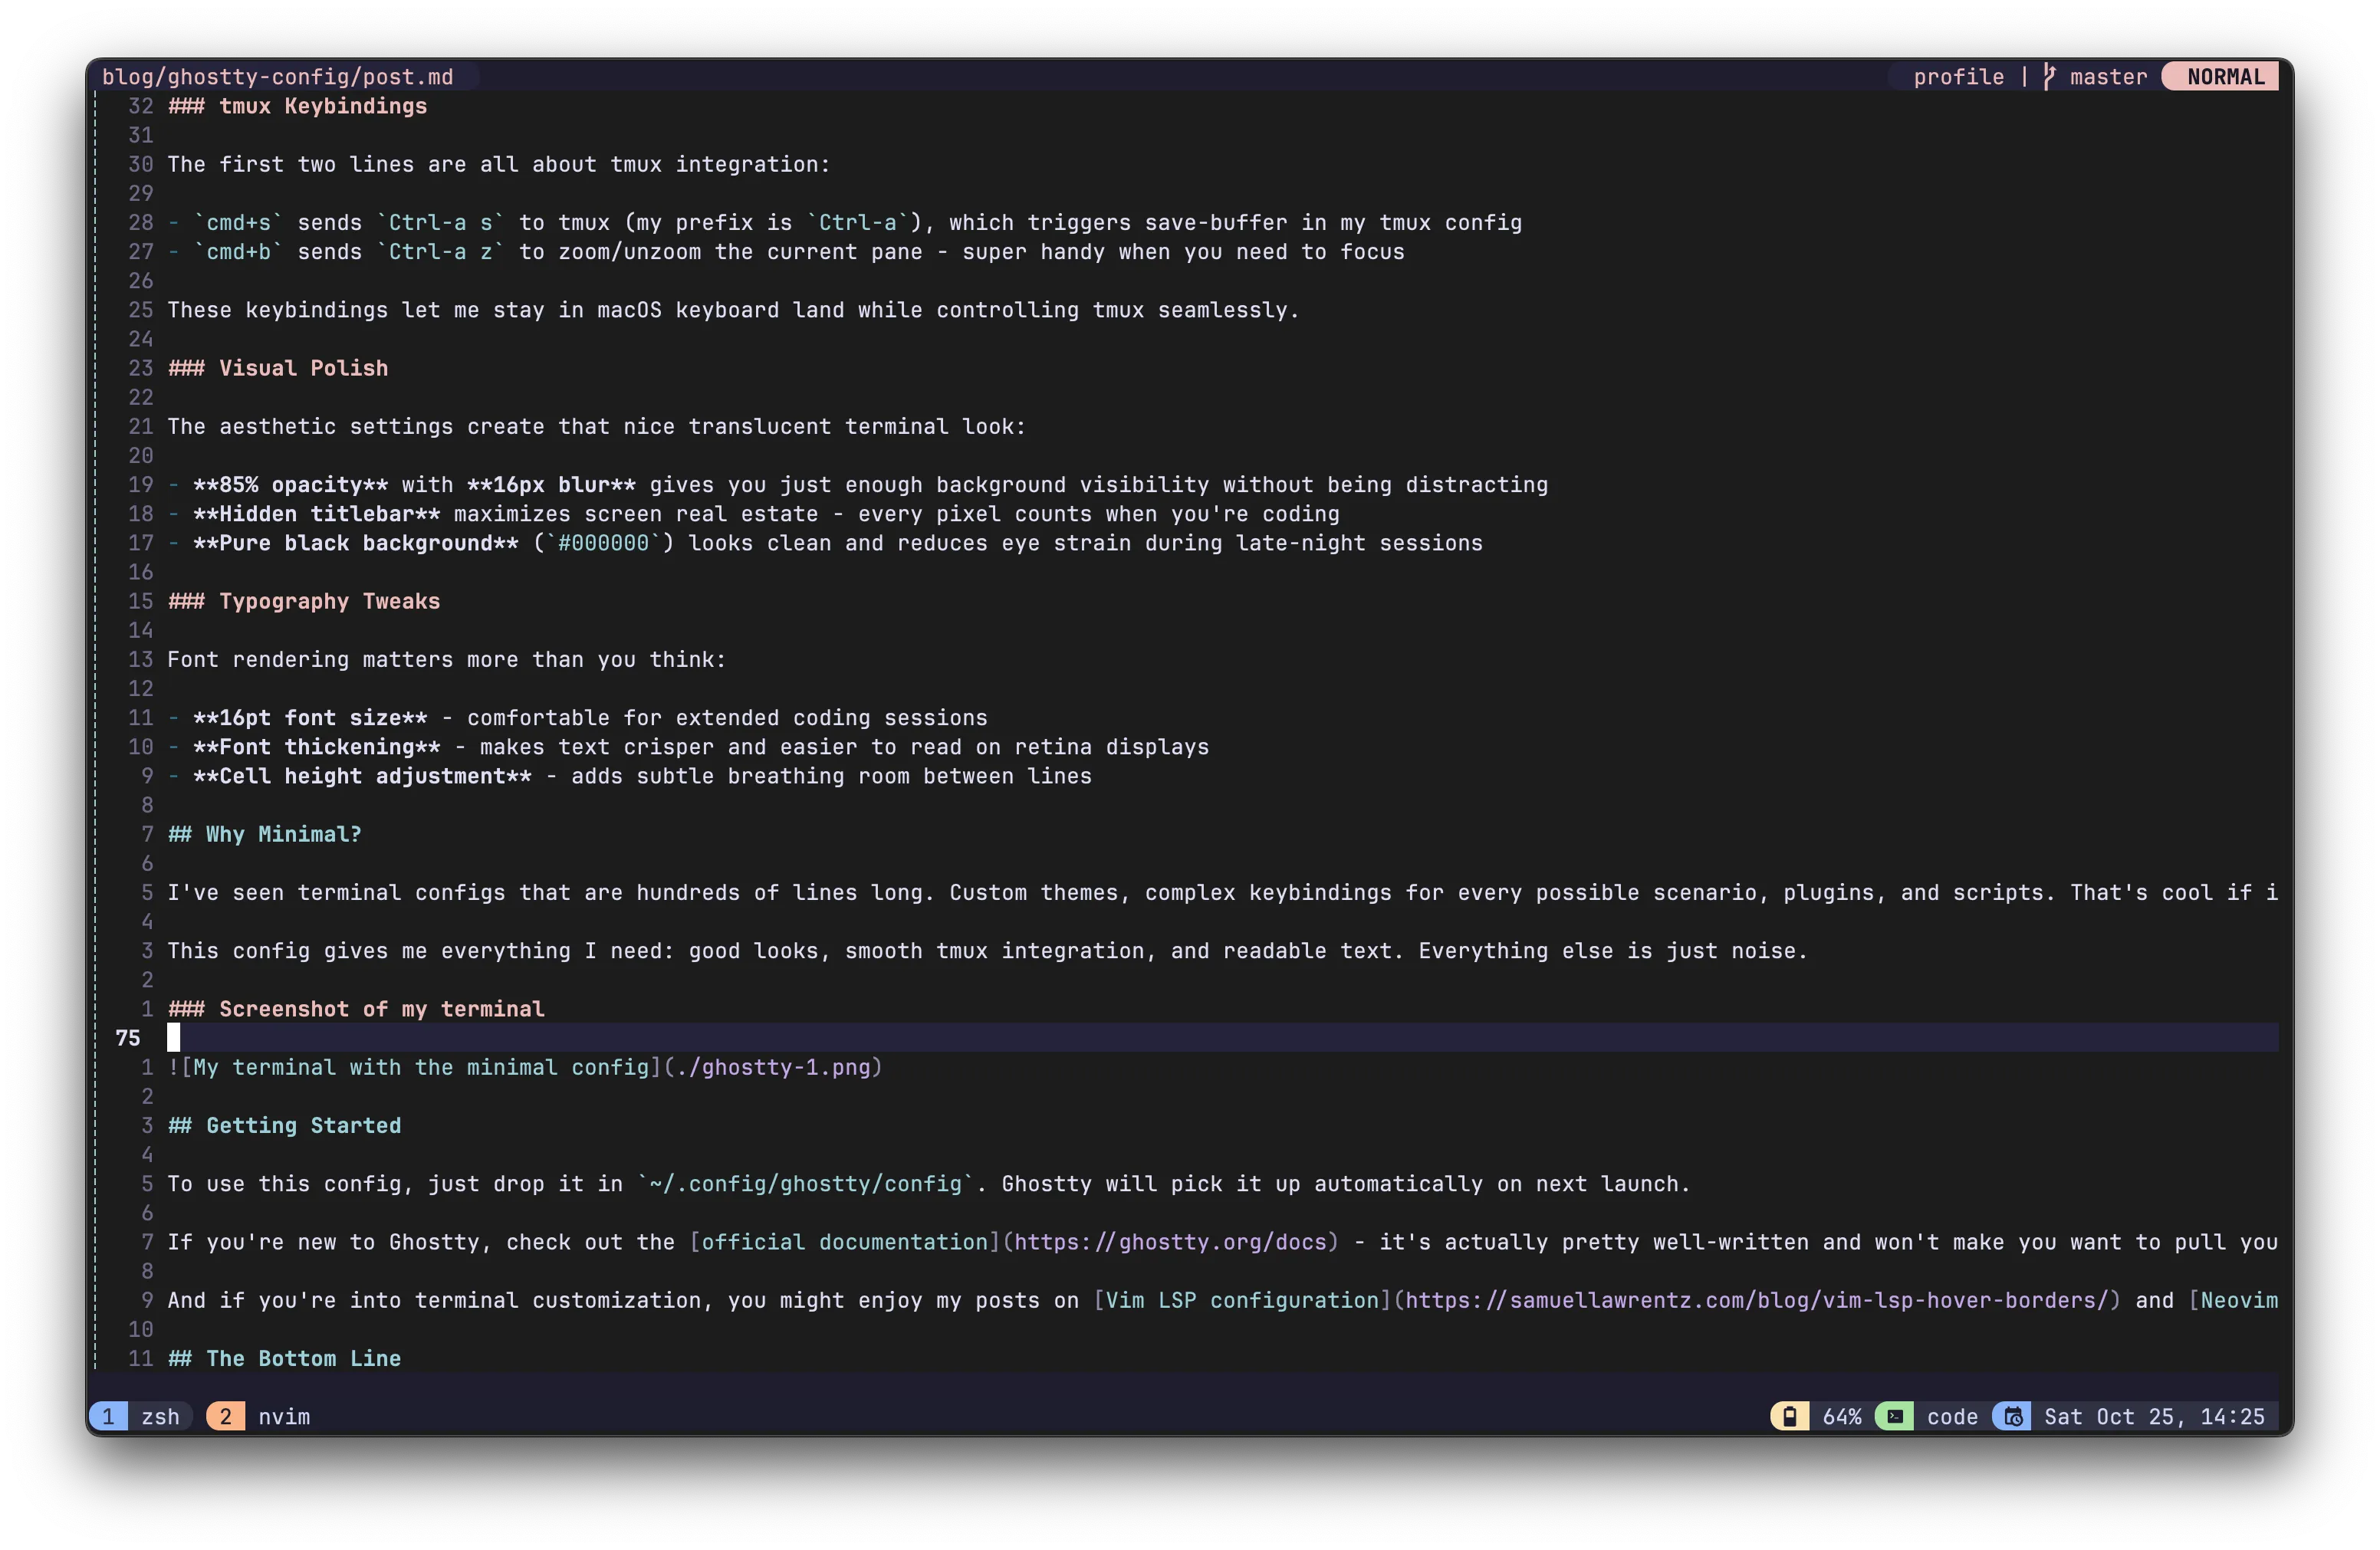Click the green terminal icon beside "code"
2380x1550 pixels.
point(1896,1416)
